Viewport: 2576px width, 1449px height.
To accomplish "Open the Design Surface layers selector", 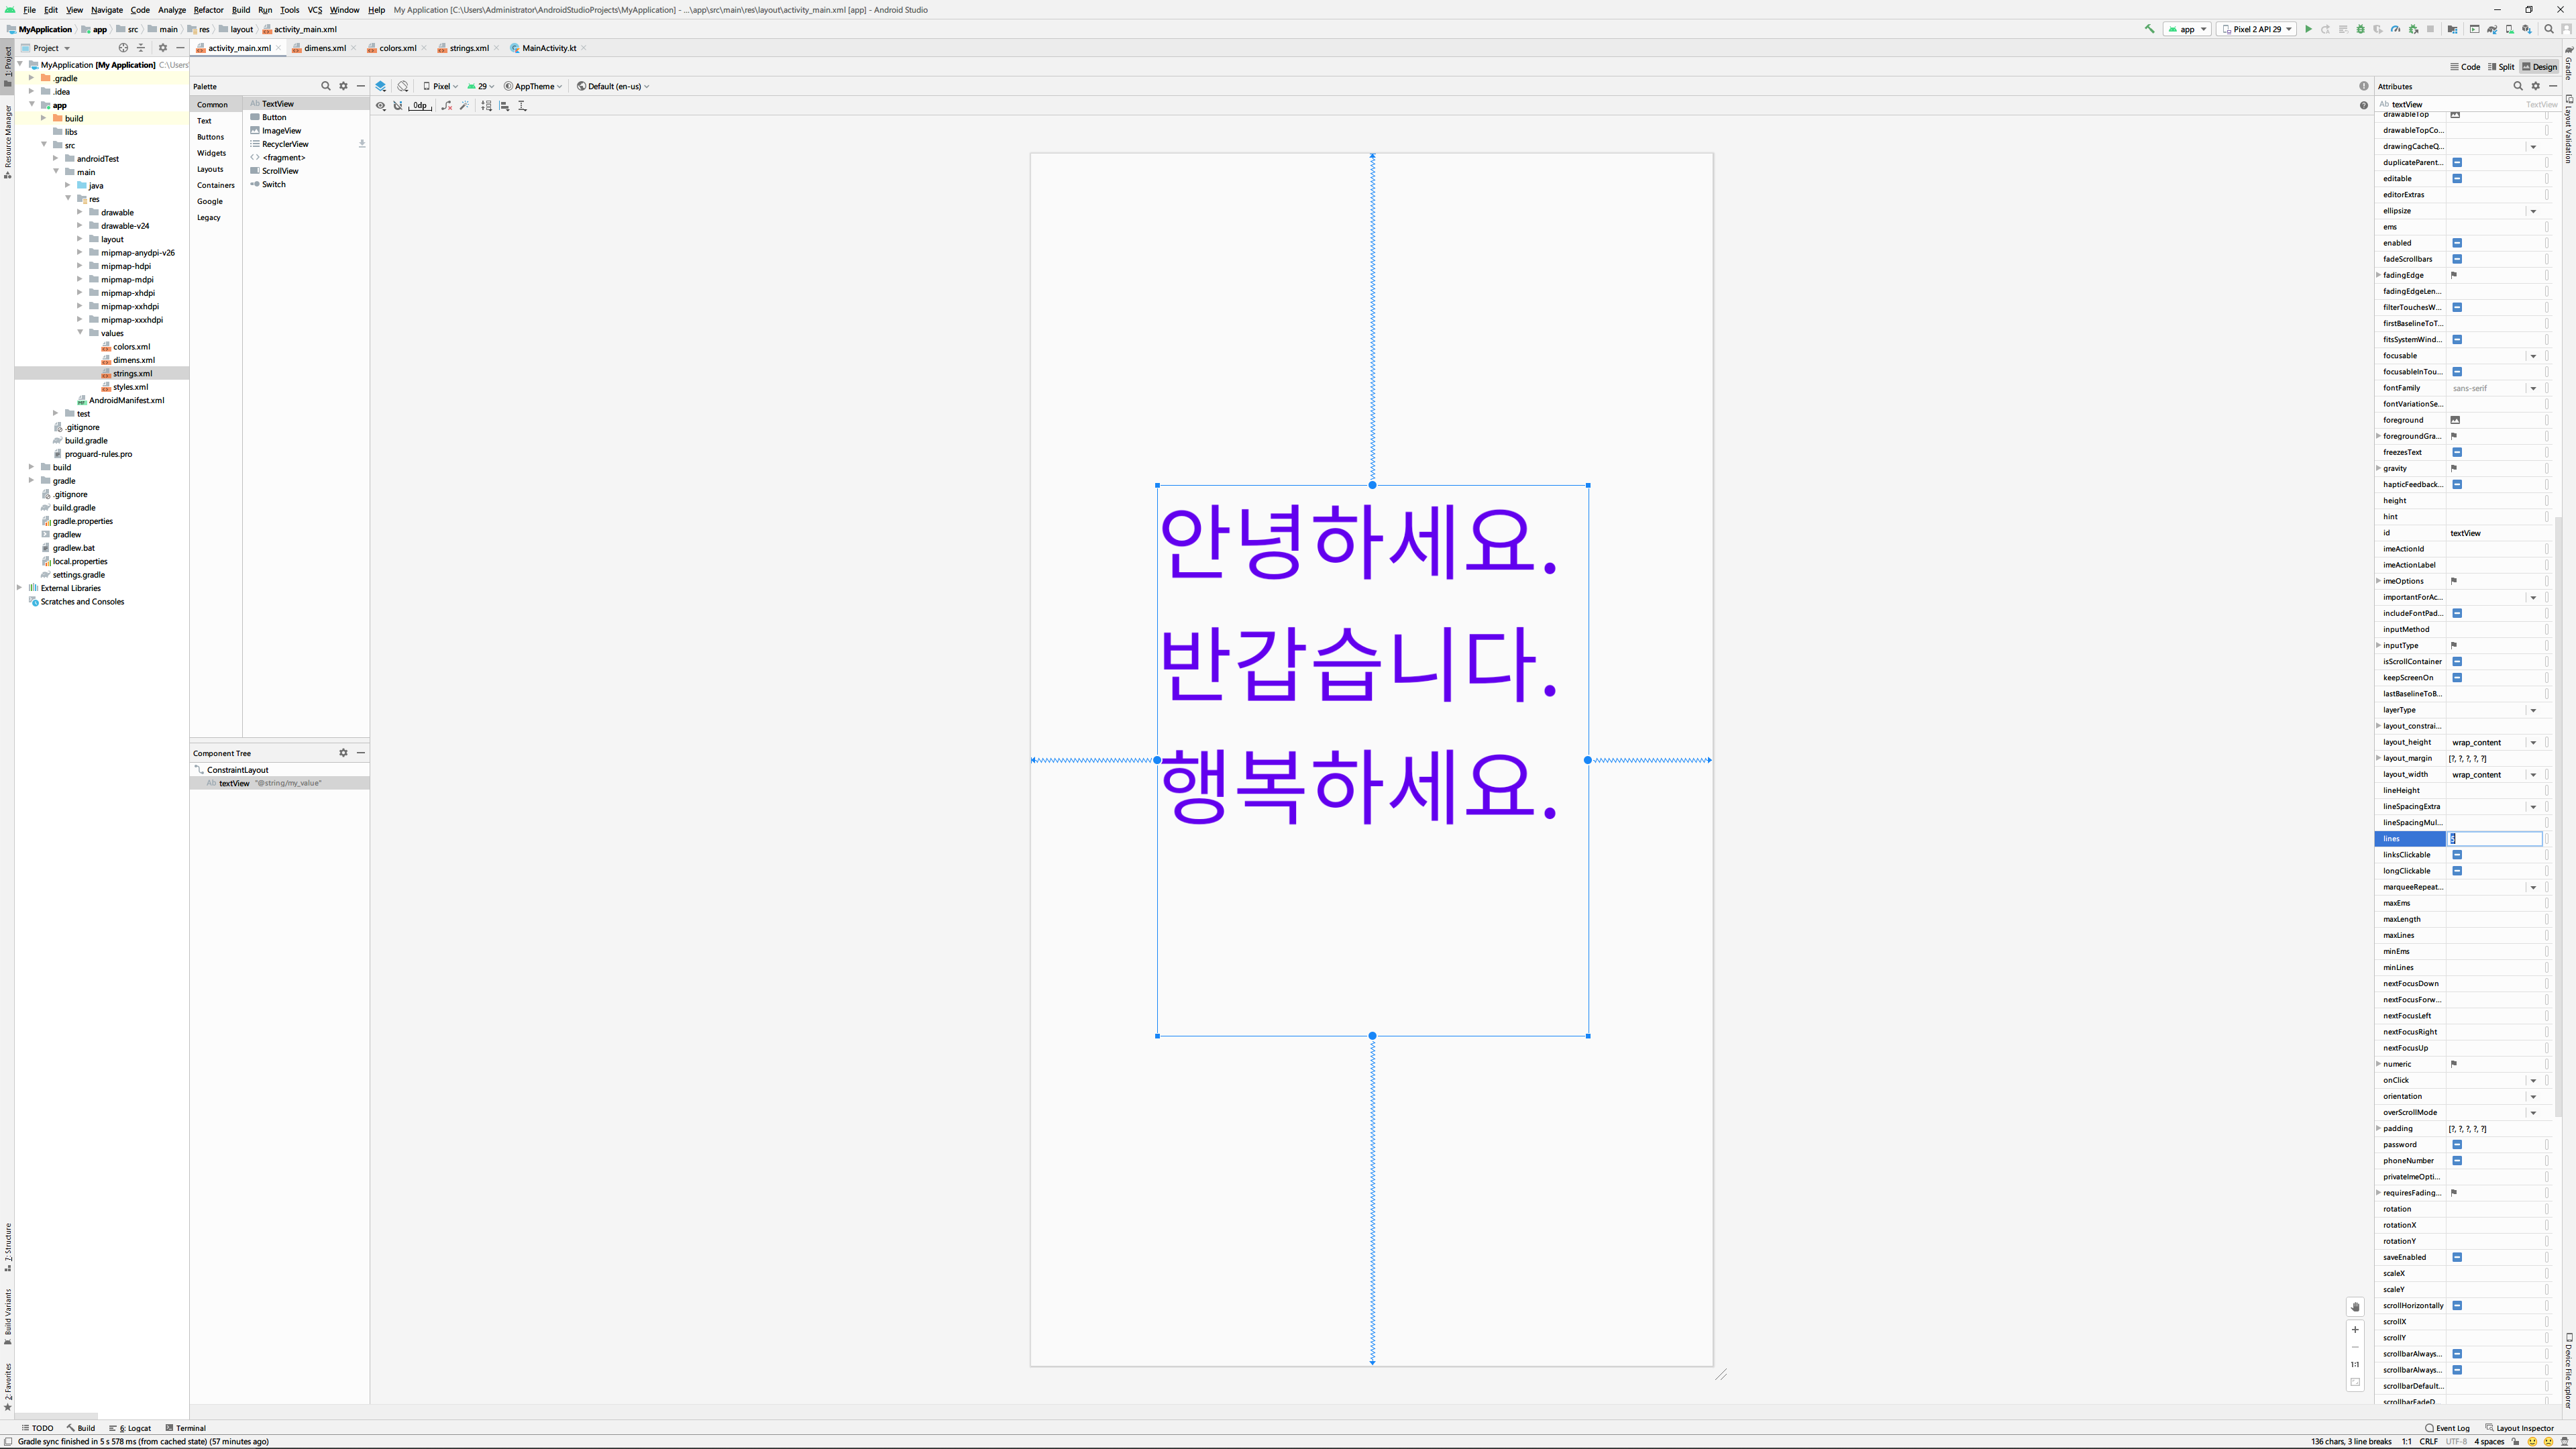I will 381,86.
